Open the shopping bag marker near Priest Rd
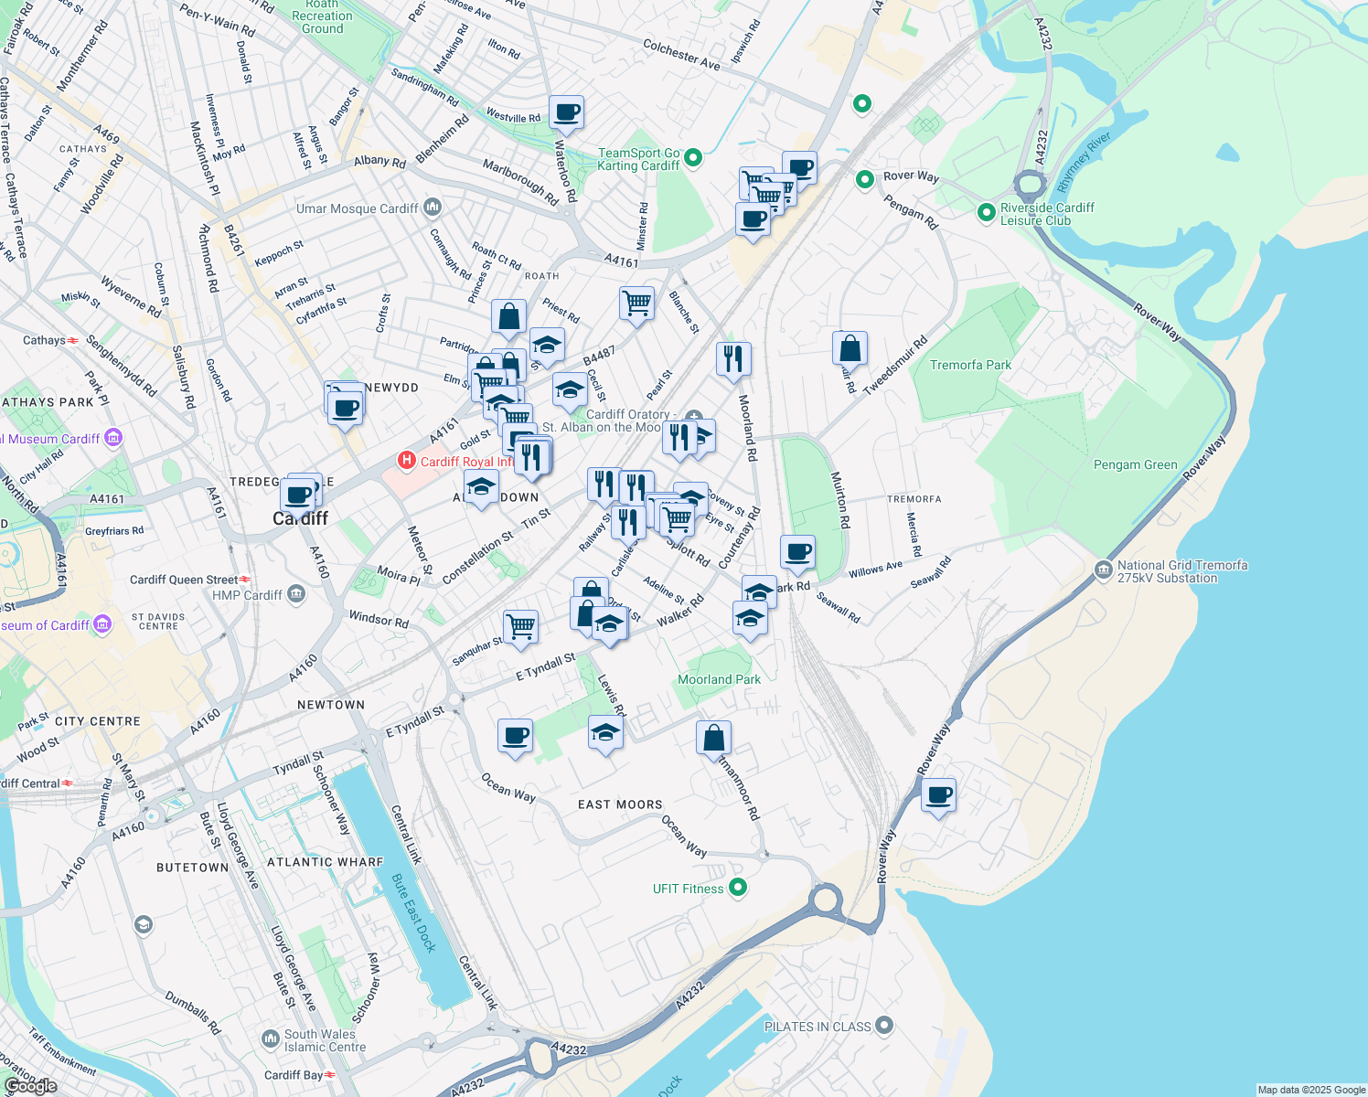The image size is (1368, 1097). point(508,319)
